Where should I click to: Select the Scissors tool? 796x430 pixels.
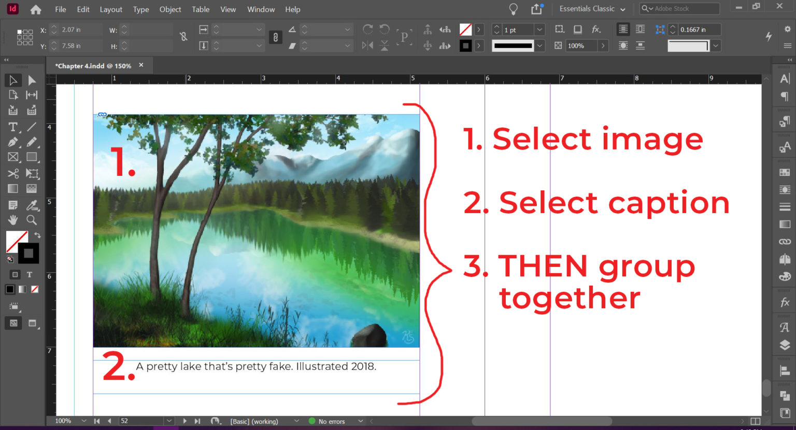point(13,173)
